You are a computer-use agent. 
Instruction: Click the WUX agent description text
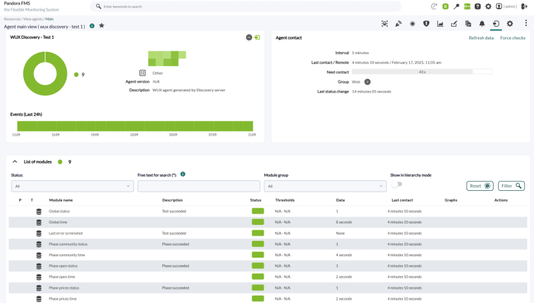tap(189, 90)
